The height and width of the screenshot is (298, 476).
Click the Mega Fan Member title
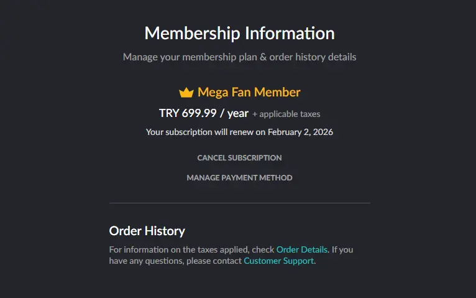(x=249, y=92)
